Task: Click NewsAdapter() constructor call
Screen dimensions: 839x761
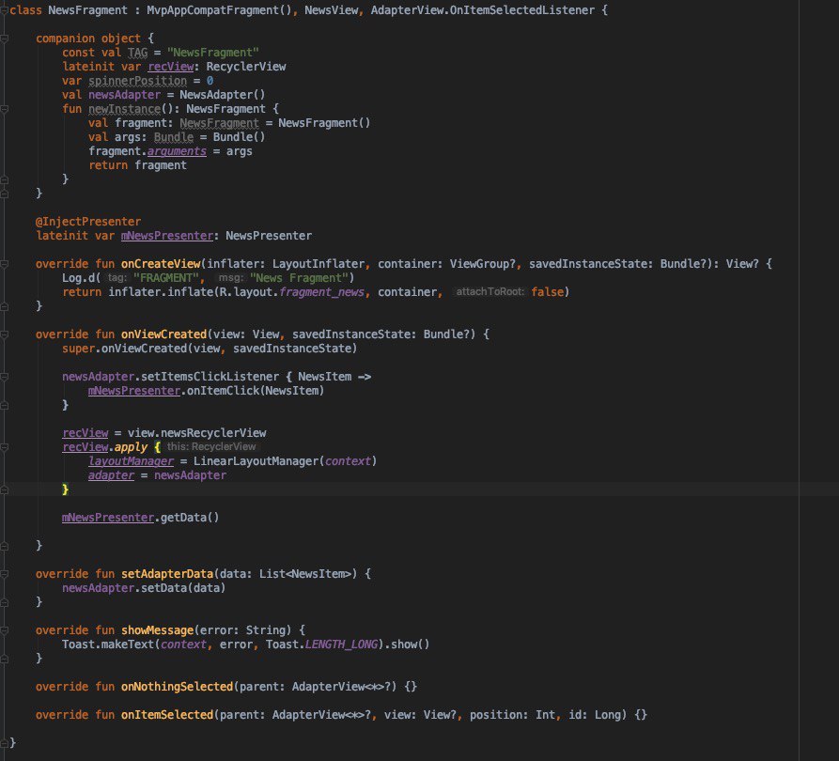Action: (x=222, y=95)
